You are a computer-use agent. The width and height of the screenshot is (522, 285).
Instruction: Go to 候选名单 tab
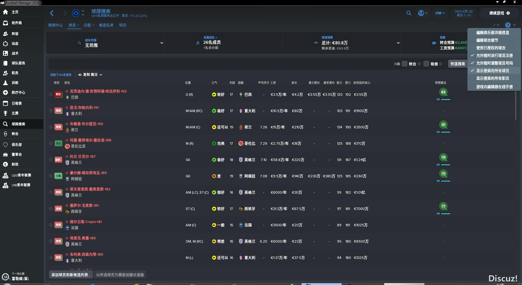(x=106, y=25)
